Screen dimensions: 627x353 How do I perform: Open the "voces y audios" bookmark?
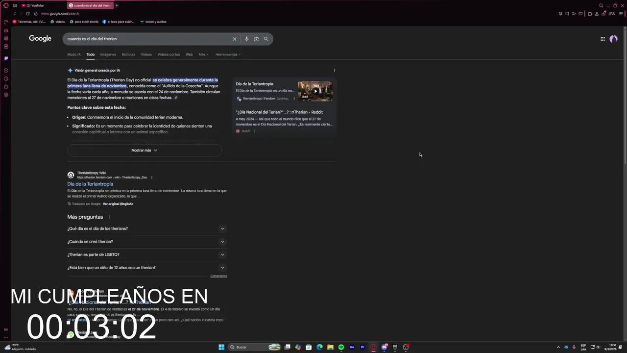(153, 22)
